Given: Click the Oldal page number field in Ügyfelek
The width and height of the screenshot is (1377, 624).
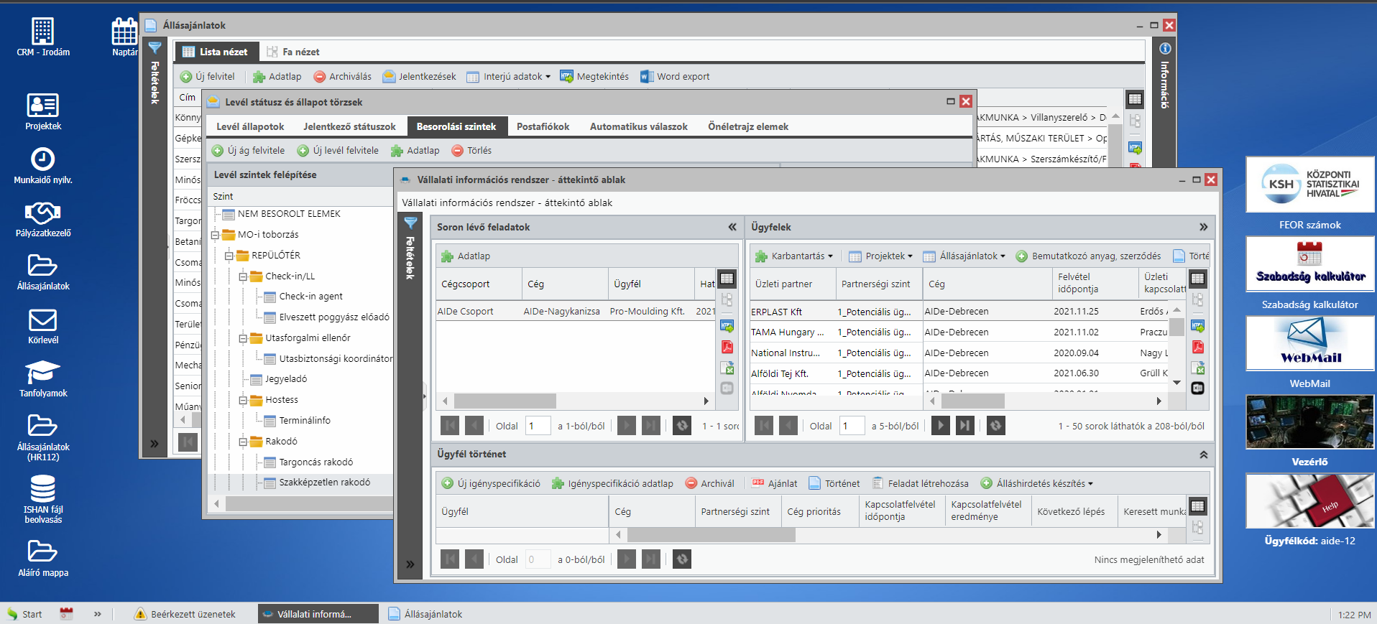Looking at the screenshot, I should tap(852, 426).
